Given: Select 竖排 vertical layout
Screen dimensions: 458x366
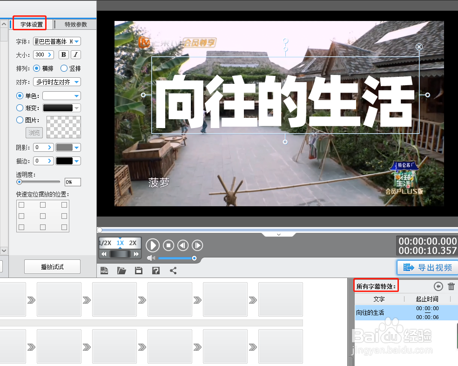Looking at the screenshot, I should (x=64, y=68).
